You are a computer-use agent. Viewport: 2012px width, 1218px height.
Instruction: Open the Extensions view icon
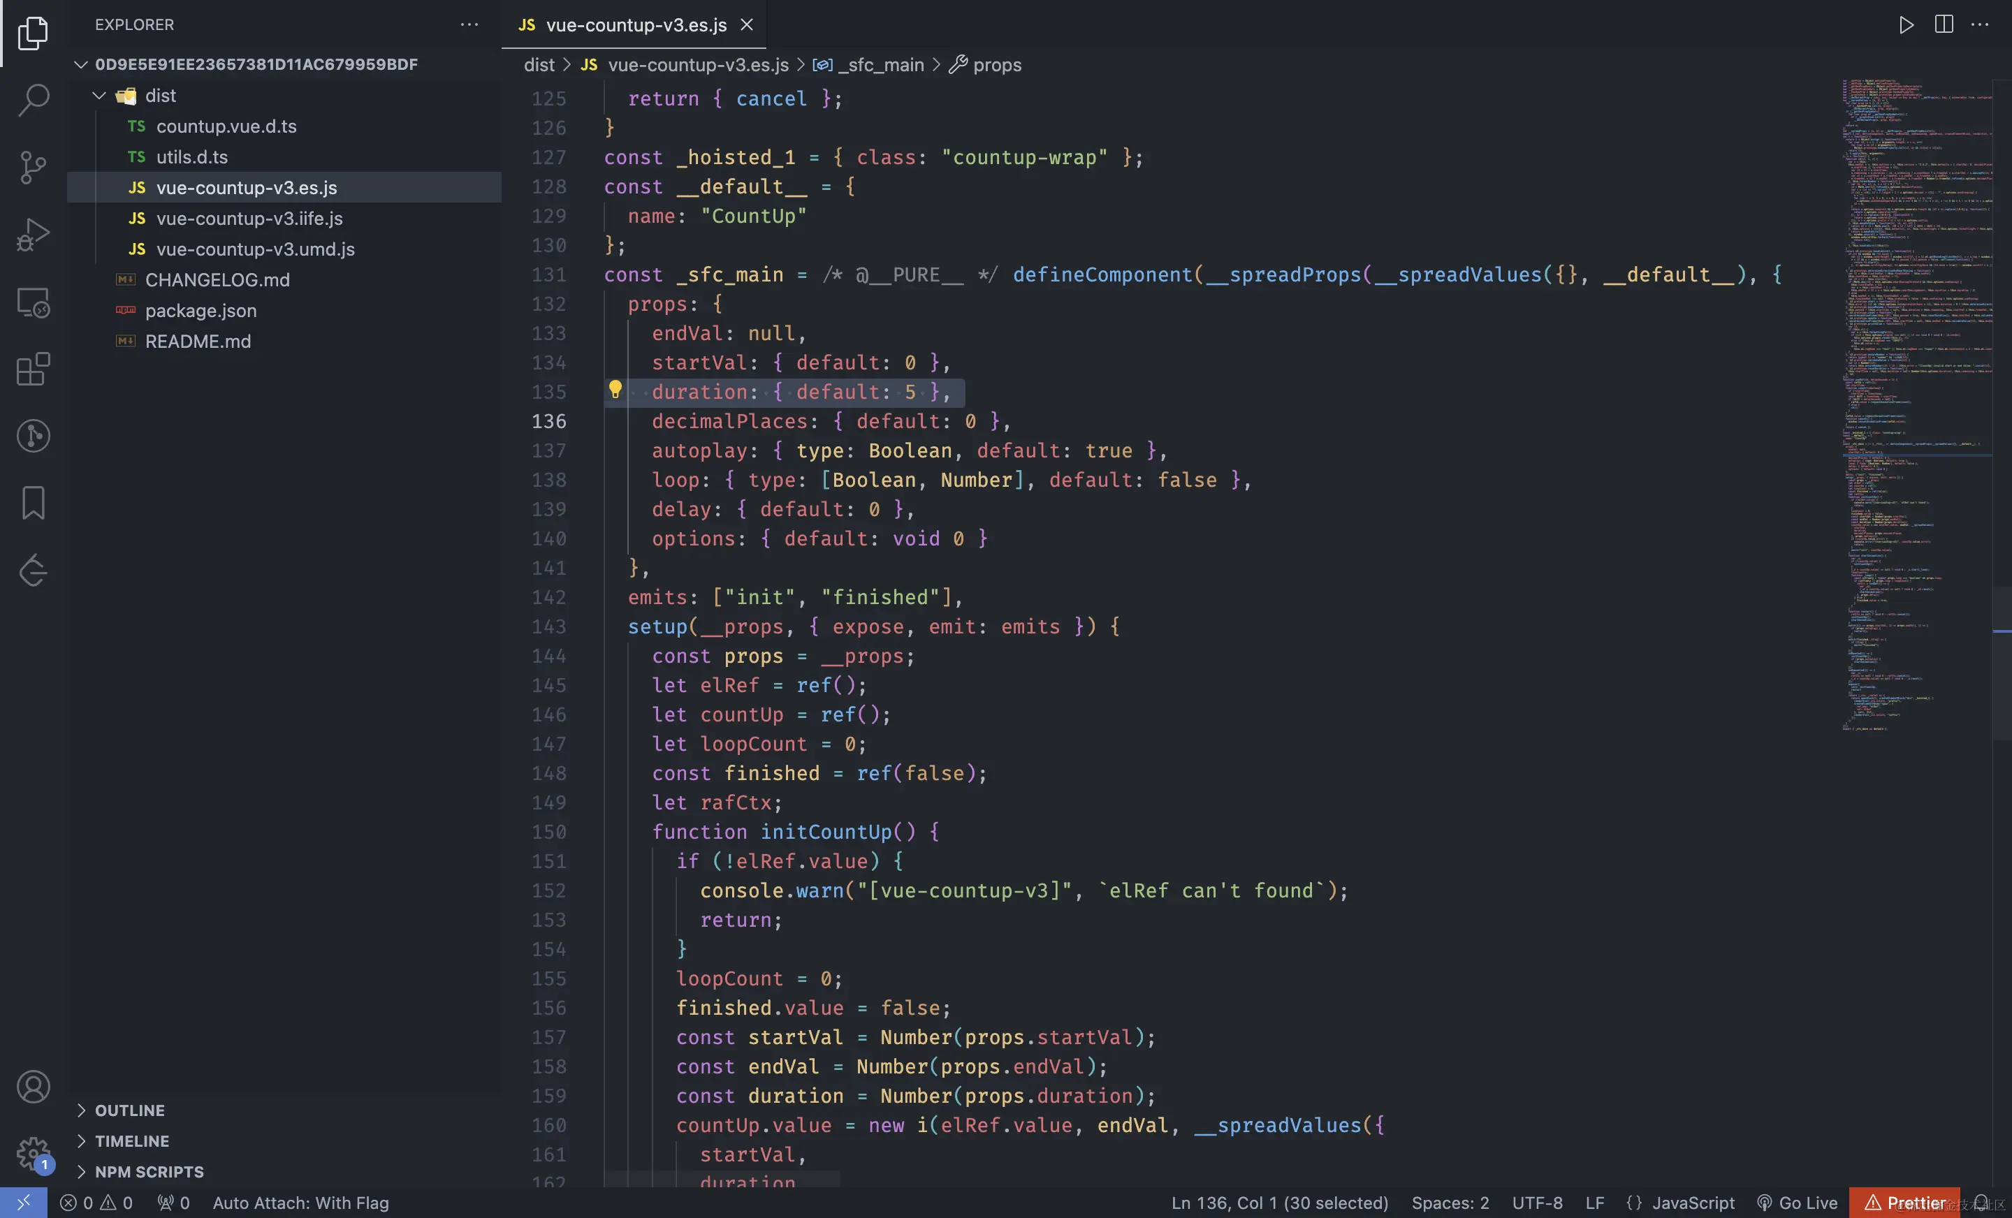click(x=33, y=369)
